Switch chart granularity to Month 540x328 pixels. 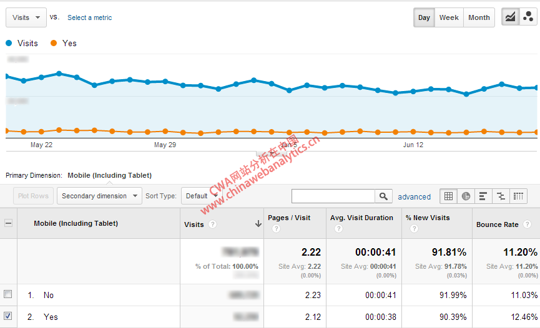coord(479,17)
